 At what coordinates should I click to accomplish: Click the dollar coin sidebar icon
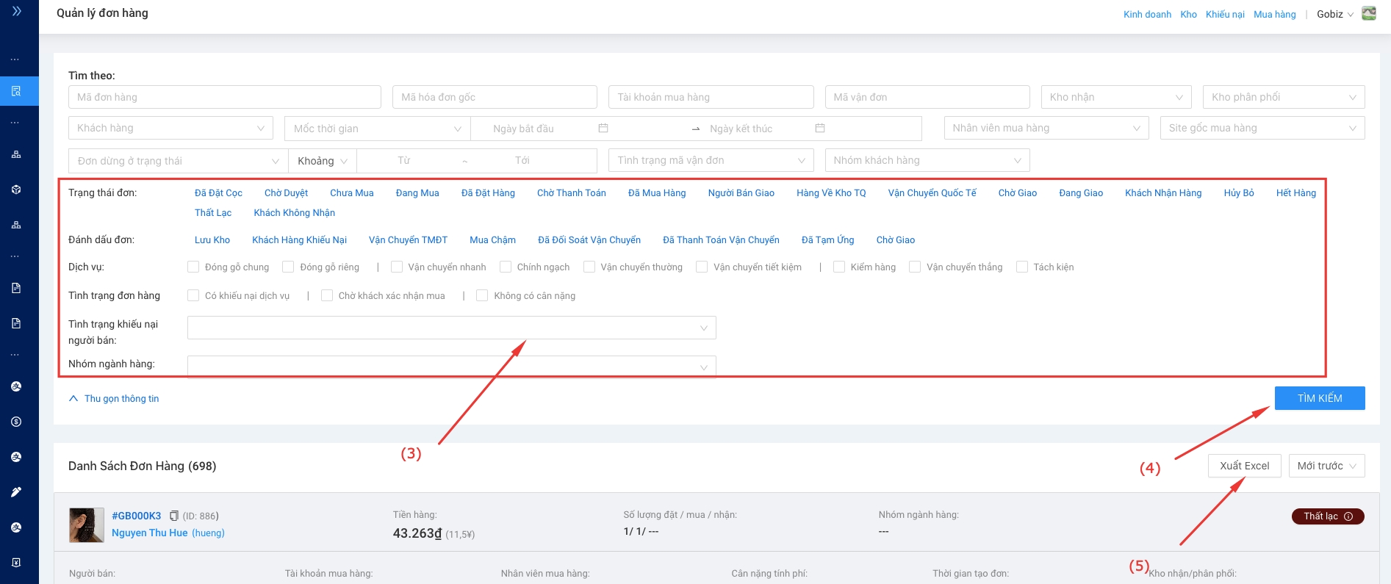[16, 422]
